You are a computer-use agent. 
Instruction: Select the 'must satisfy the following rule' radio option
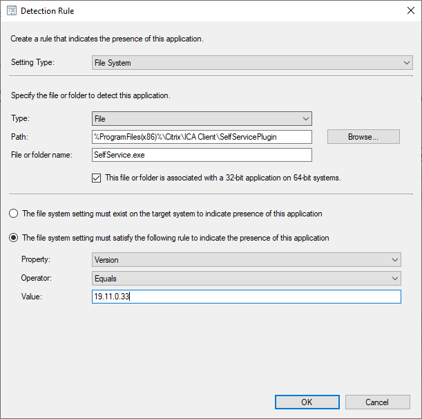(13, 238)
